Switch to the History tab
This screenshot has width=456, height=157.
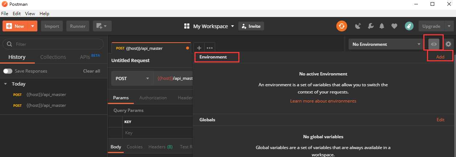(x=17, y=57)
